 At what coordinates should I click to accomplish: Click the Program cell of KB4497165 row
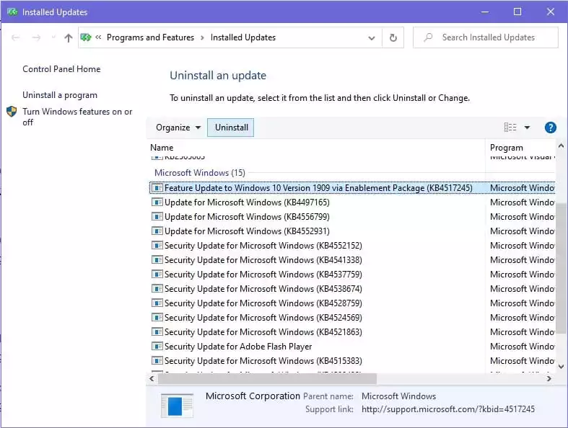coord(522,202)
